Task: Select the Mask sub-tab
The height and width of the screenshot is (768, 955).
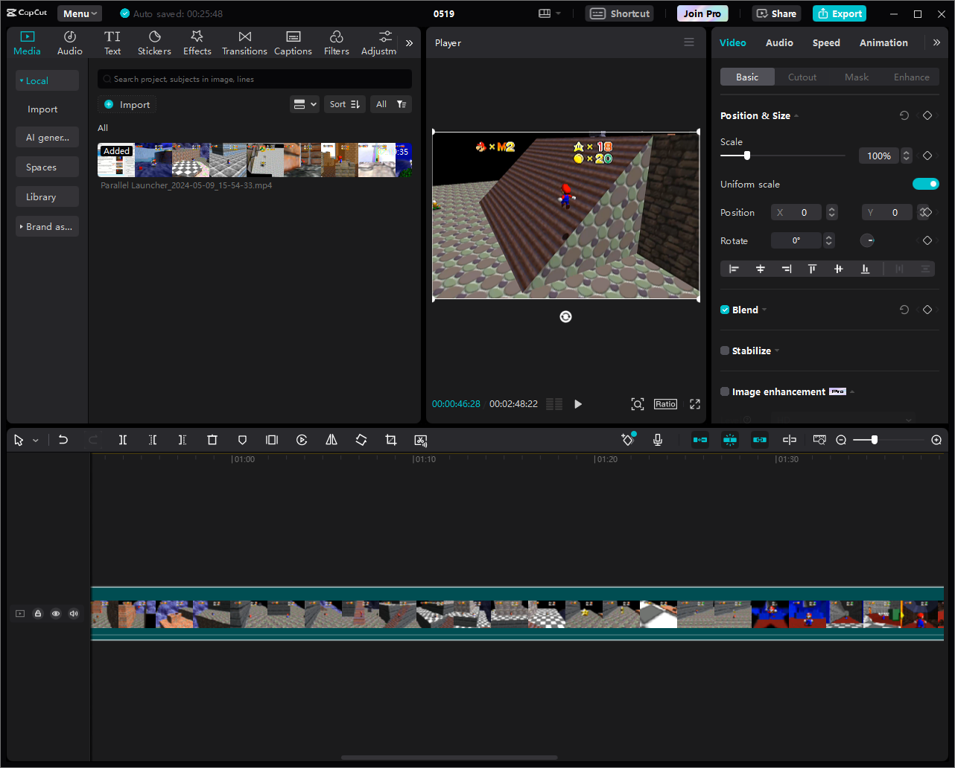Action: pos(857,77)
